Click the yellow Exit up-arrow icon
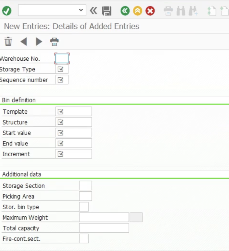The image size is (229, 251). (x=138, y=11)
